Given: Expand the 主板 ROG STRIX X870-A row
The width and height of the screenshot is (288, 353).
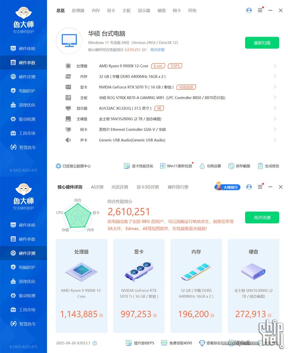Looking at the screenshot, I should tap(170, 98).
